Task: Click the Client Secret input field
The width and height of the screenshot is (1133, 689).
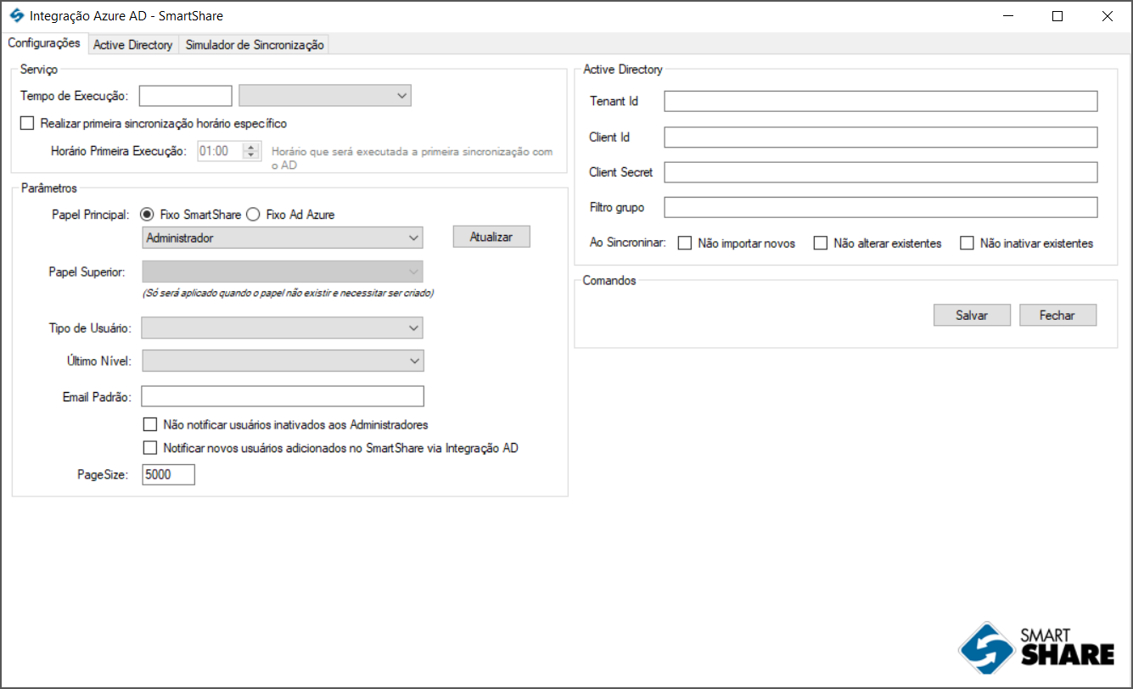Action: point(881,172)
